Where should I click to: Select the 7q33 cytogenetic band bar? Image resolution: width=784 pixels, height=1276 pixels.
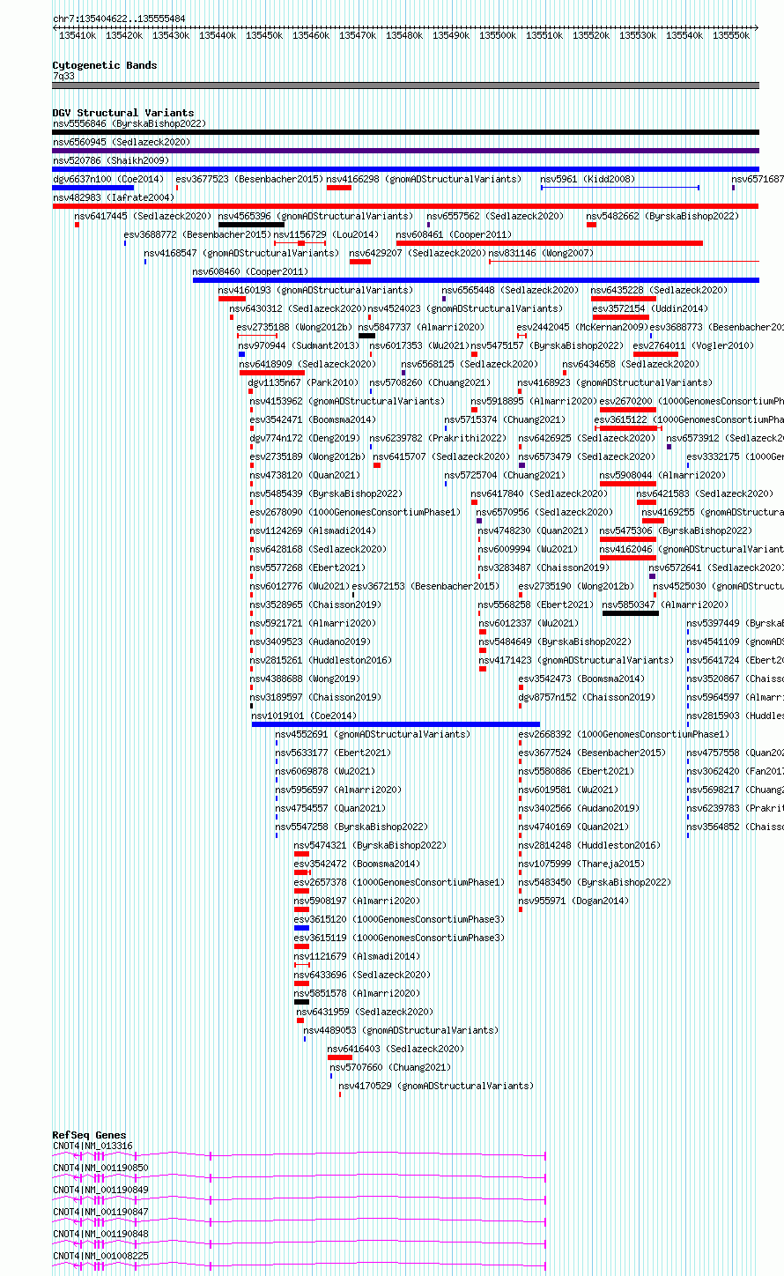pyautogui.click(x=405, y=85)
